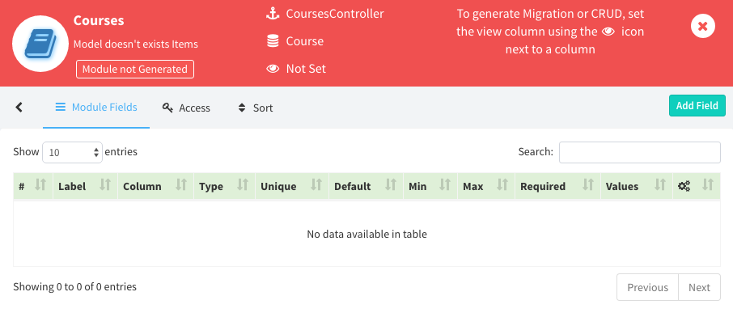This screenshot has height=313, width=733.
Task: Sort table by Unique column
Action: tap(292, 186)
